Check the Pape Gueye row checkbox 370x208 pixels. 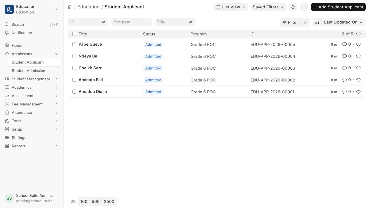(x=74, y=44)
